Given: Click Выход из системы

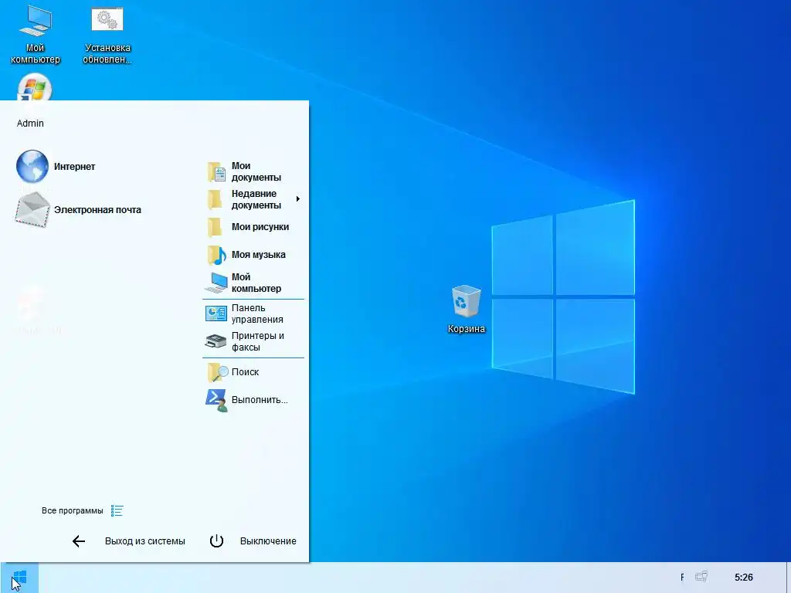Looking at the screenshot, I should tap(144, 541).
